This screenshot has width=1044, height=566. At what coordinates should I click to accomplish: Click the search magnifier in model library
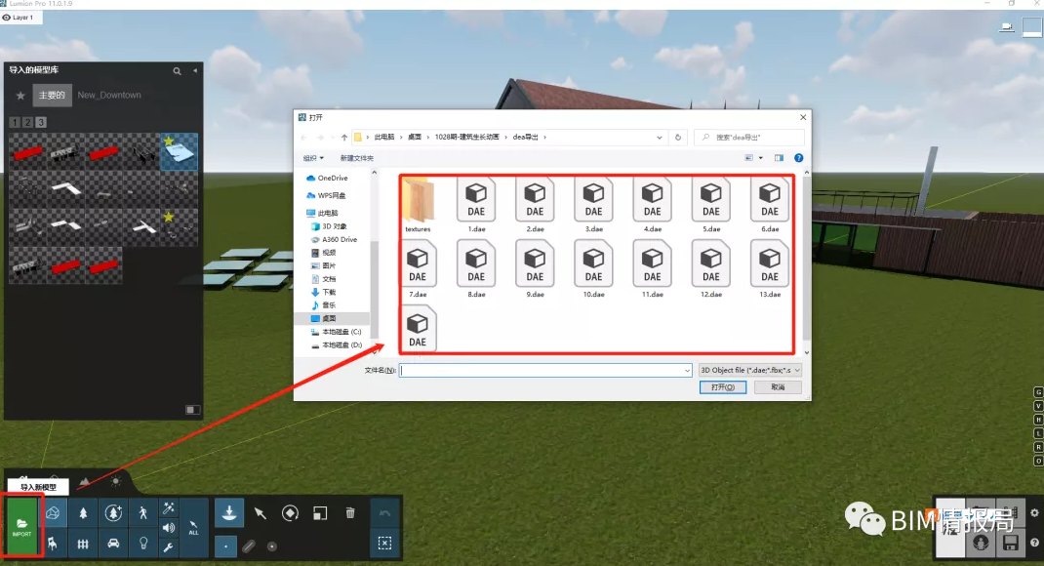tap(178, 70)
